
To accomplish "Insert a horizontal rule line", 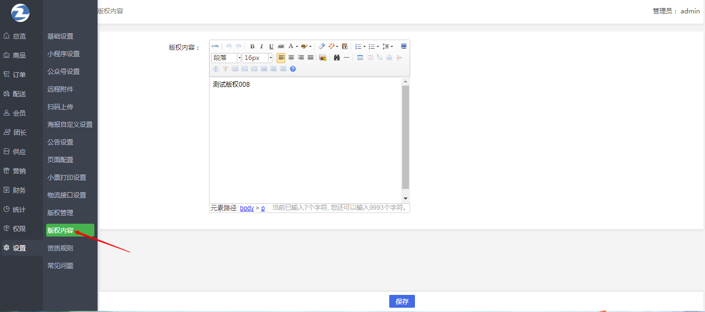I will pos(346,58).
